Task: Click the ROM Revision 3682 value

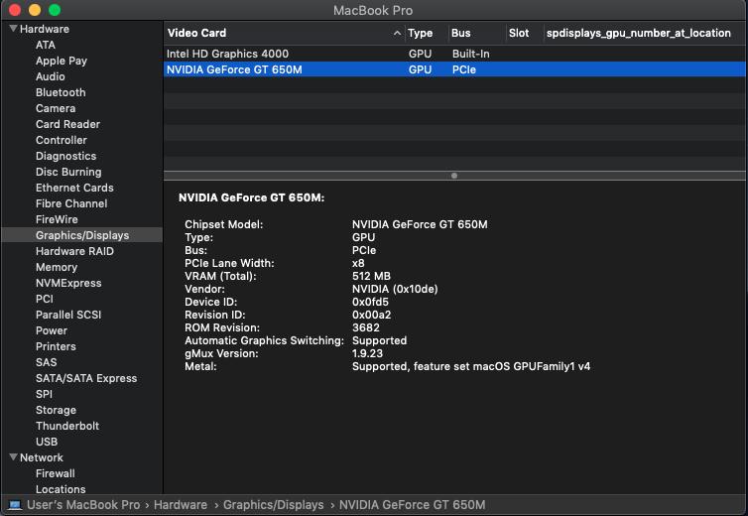Action: point(366,327)
